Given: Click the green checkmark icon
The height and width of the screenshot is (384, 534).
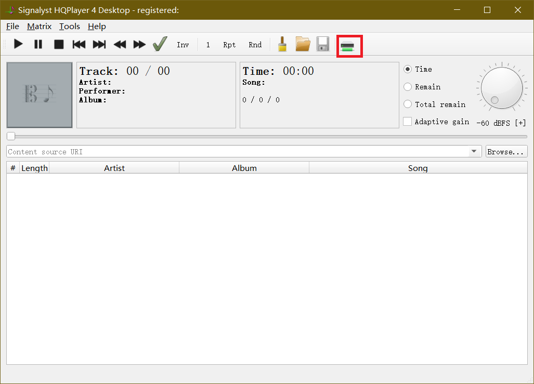Looking at the screenshot, I should [160, 45].
